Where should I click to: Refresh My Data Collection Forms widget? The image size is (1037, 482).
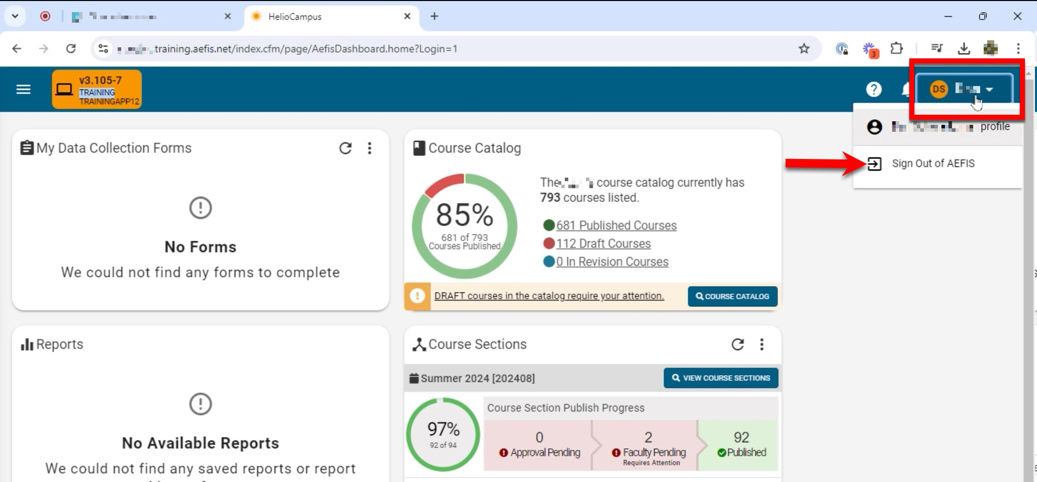345,148
